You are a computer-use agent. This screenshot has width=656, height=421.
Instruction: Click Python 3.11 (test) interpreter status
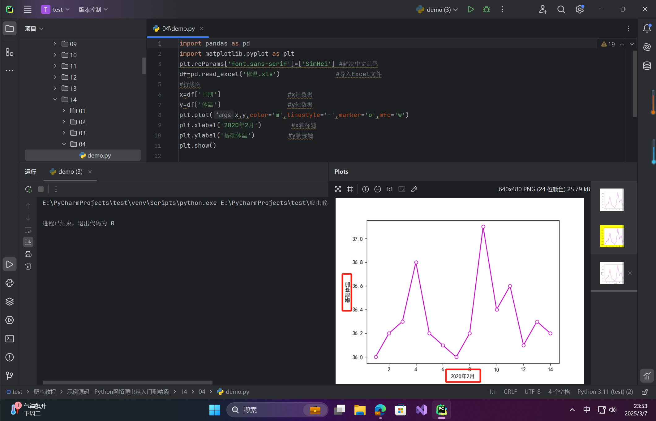tap(605, 392)
